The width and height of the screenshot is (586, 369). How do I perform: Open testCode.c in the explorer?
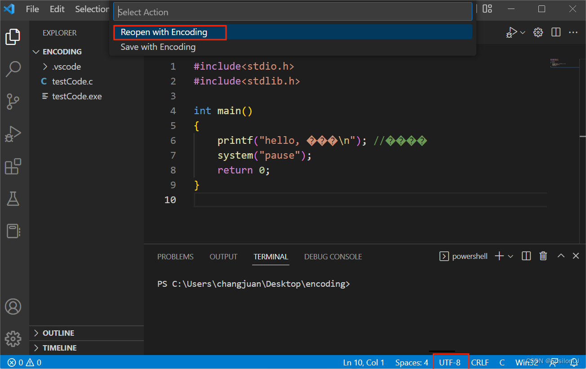tap(87, 81)
